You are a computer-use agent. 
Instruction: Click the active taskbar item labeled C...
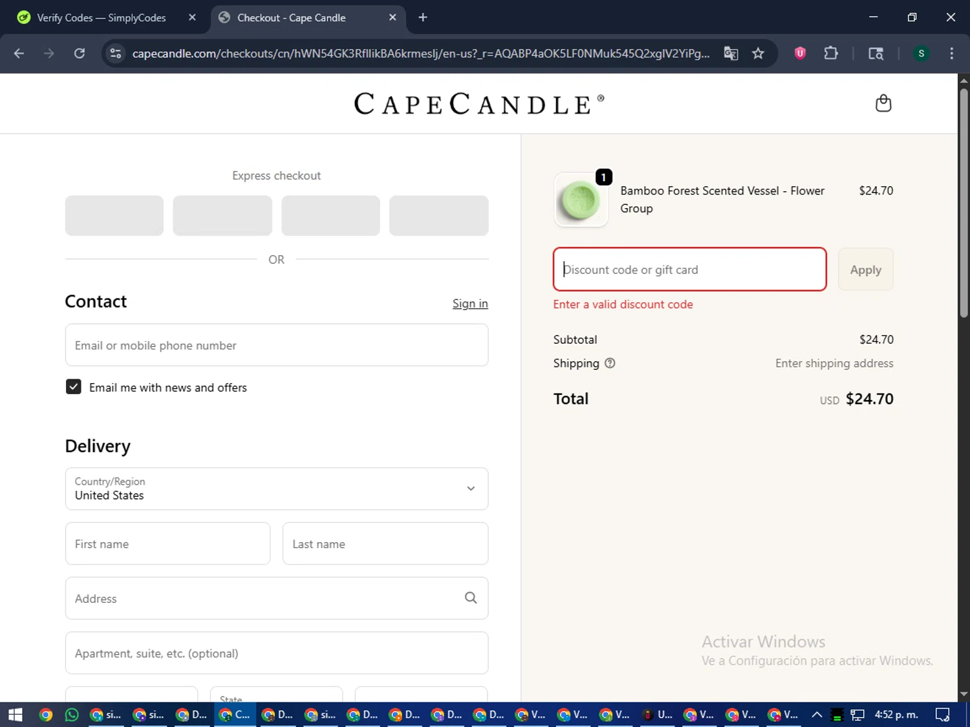click(x=235, y=715)
